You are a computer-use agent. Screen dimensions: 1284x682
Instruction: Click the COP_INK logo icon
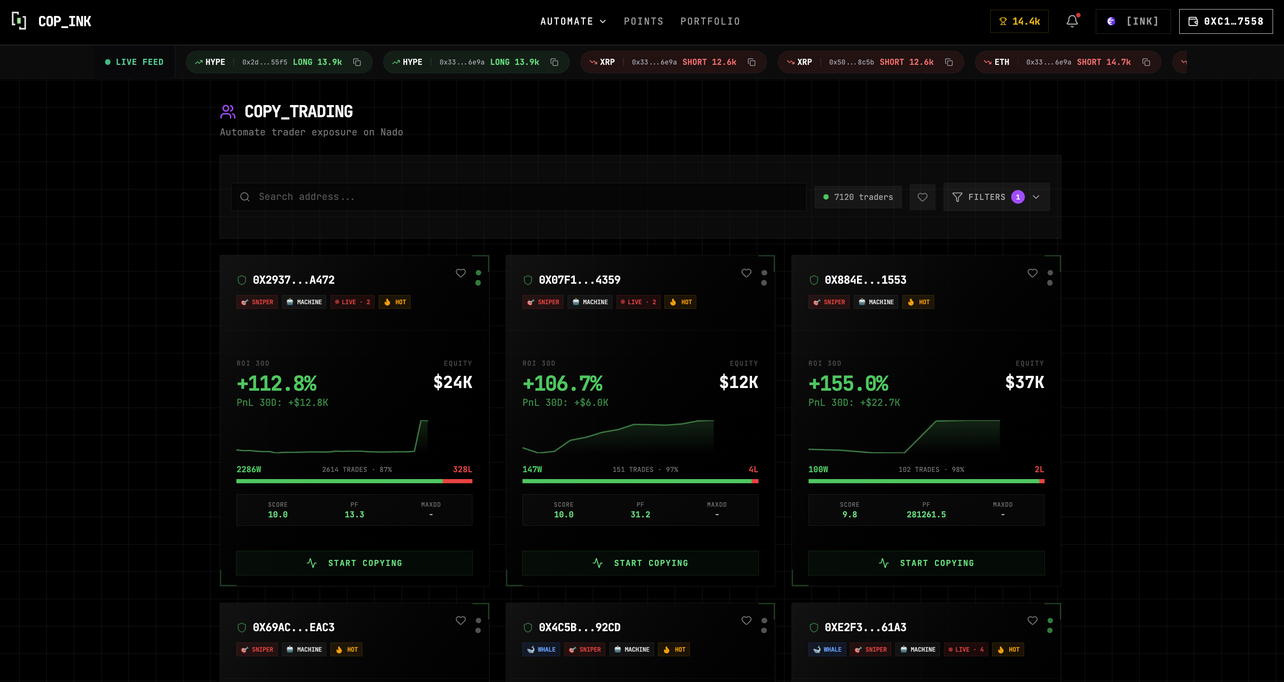pyautogui.click(x=19, y=21)
